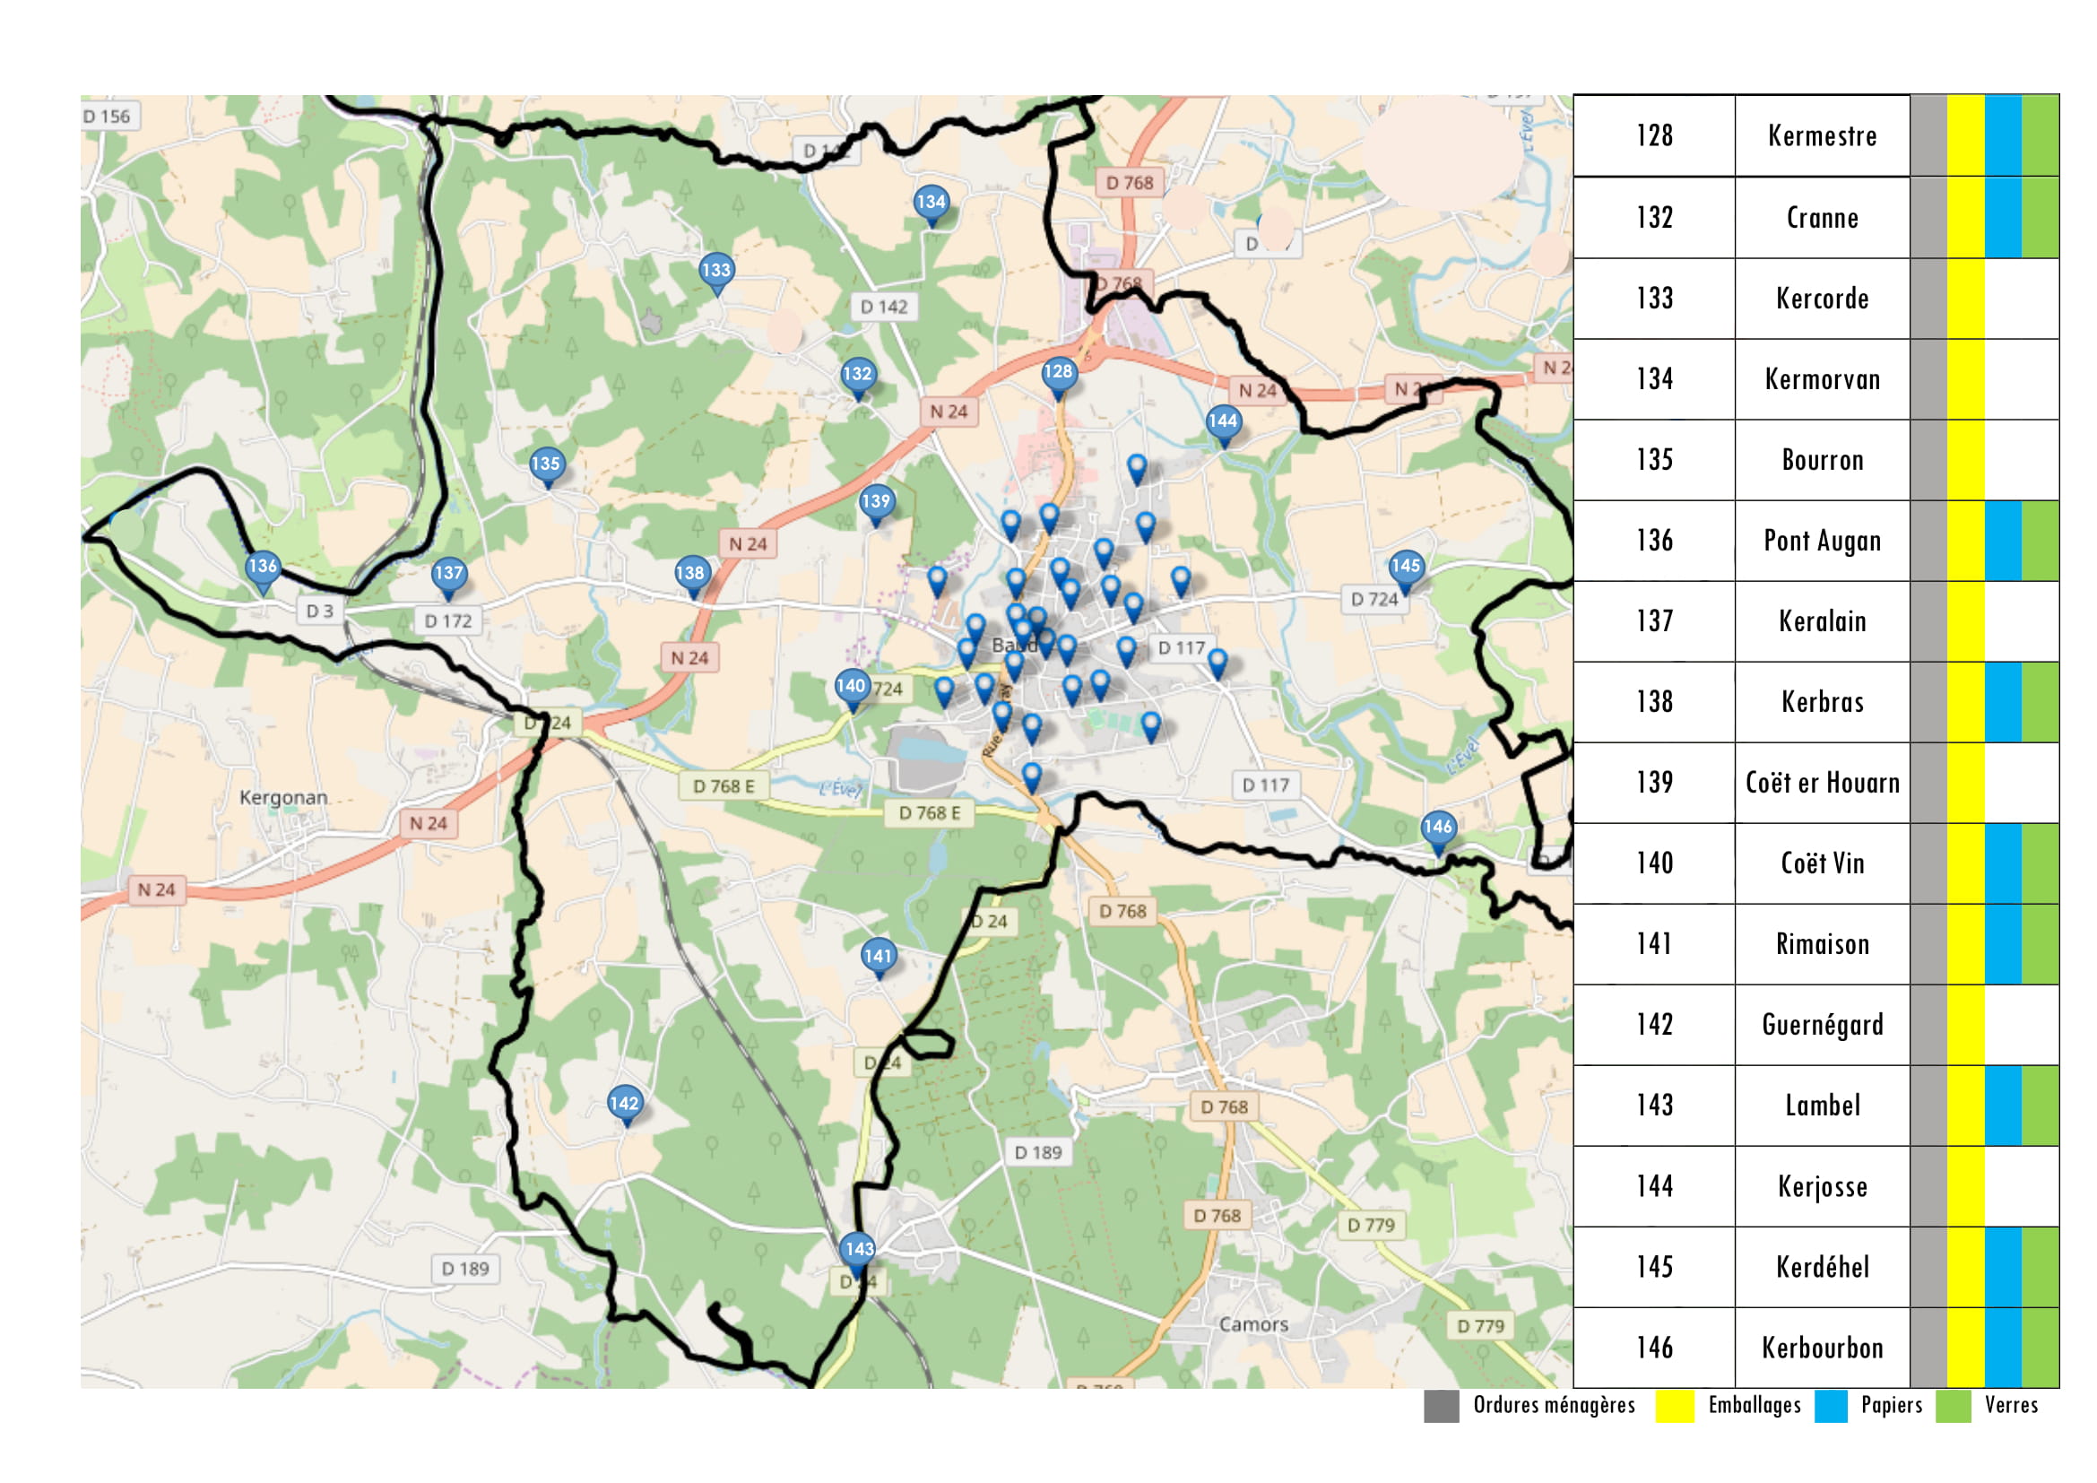Click map marker 138 beside N 24
This screenshot has width=2097, height=1483.
pos(691,577)
